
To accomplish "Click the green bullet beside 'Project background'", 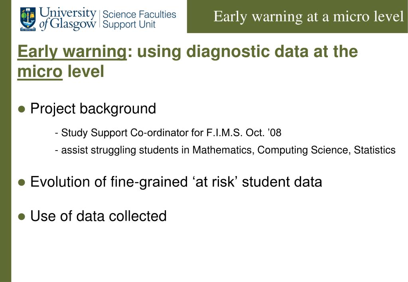I will pyautogui.click(x=22, y=109).
